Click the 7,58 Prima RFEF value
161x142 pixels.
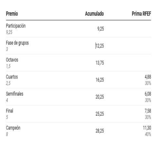pyautogui.click(x=148, y=111)
